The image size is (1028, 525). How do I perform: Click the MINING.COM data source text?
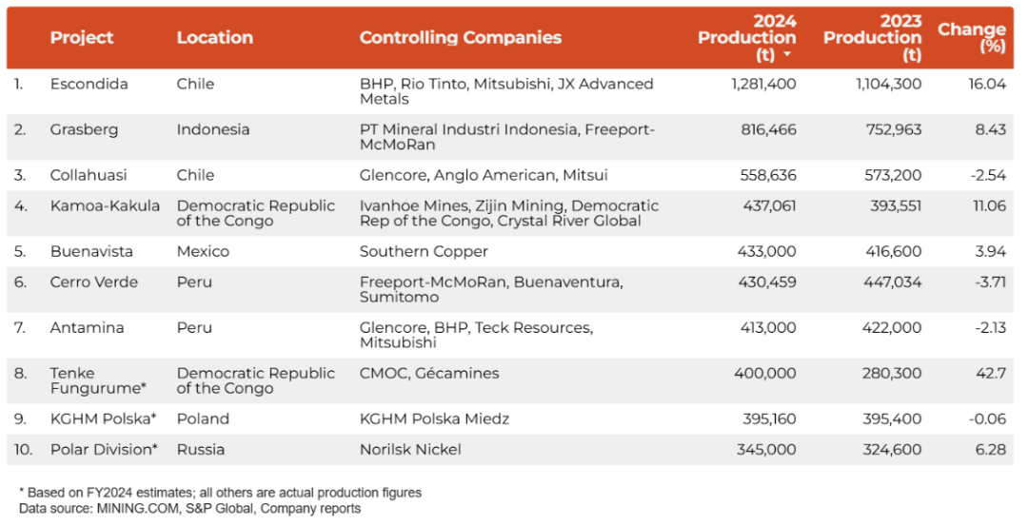(x=131, y=509)
